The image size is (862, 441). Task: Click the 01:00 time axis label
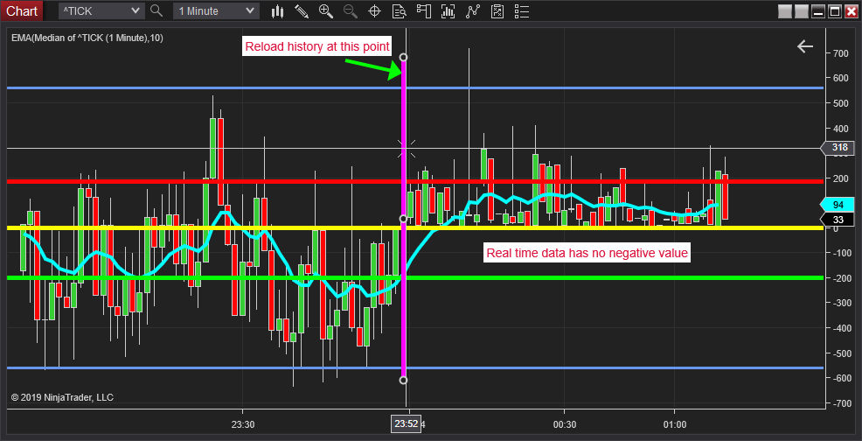(x=675, y=424)
